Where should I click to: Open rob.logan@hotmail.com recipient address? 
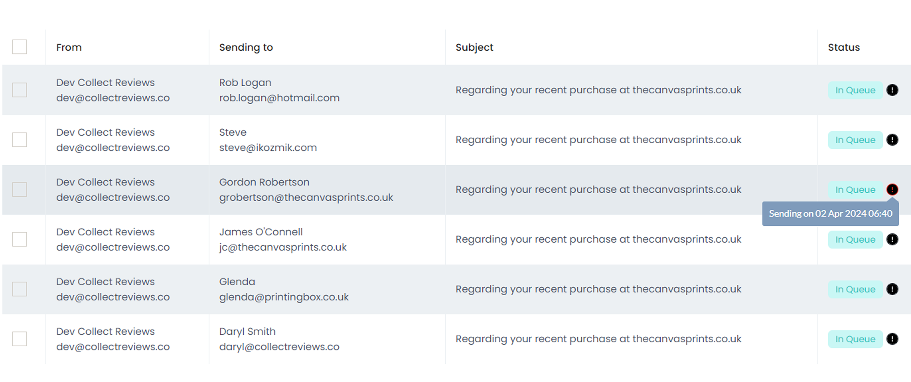coord(279,98)
